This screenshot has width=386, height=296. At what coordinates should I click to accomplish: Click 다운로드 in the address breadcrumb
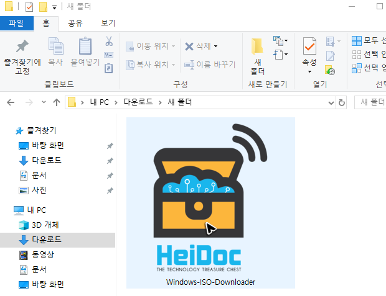[x=138, y=102]
